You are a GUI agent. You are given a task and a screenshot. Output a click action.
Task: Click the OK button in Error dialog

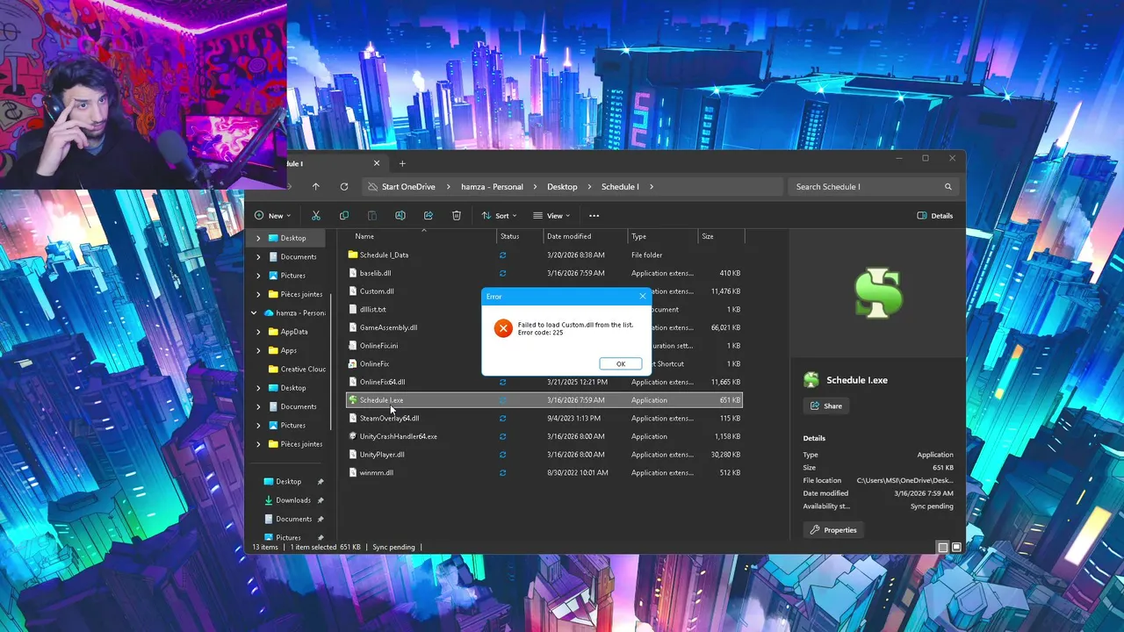(621, 363)
